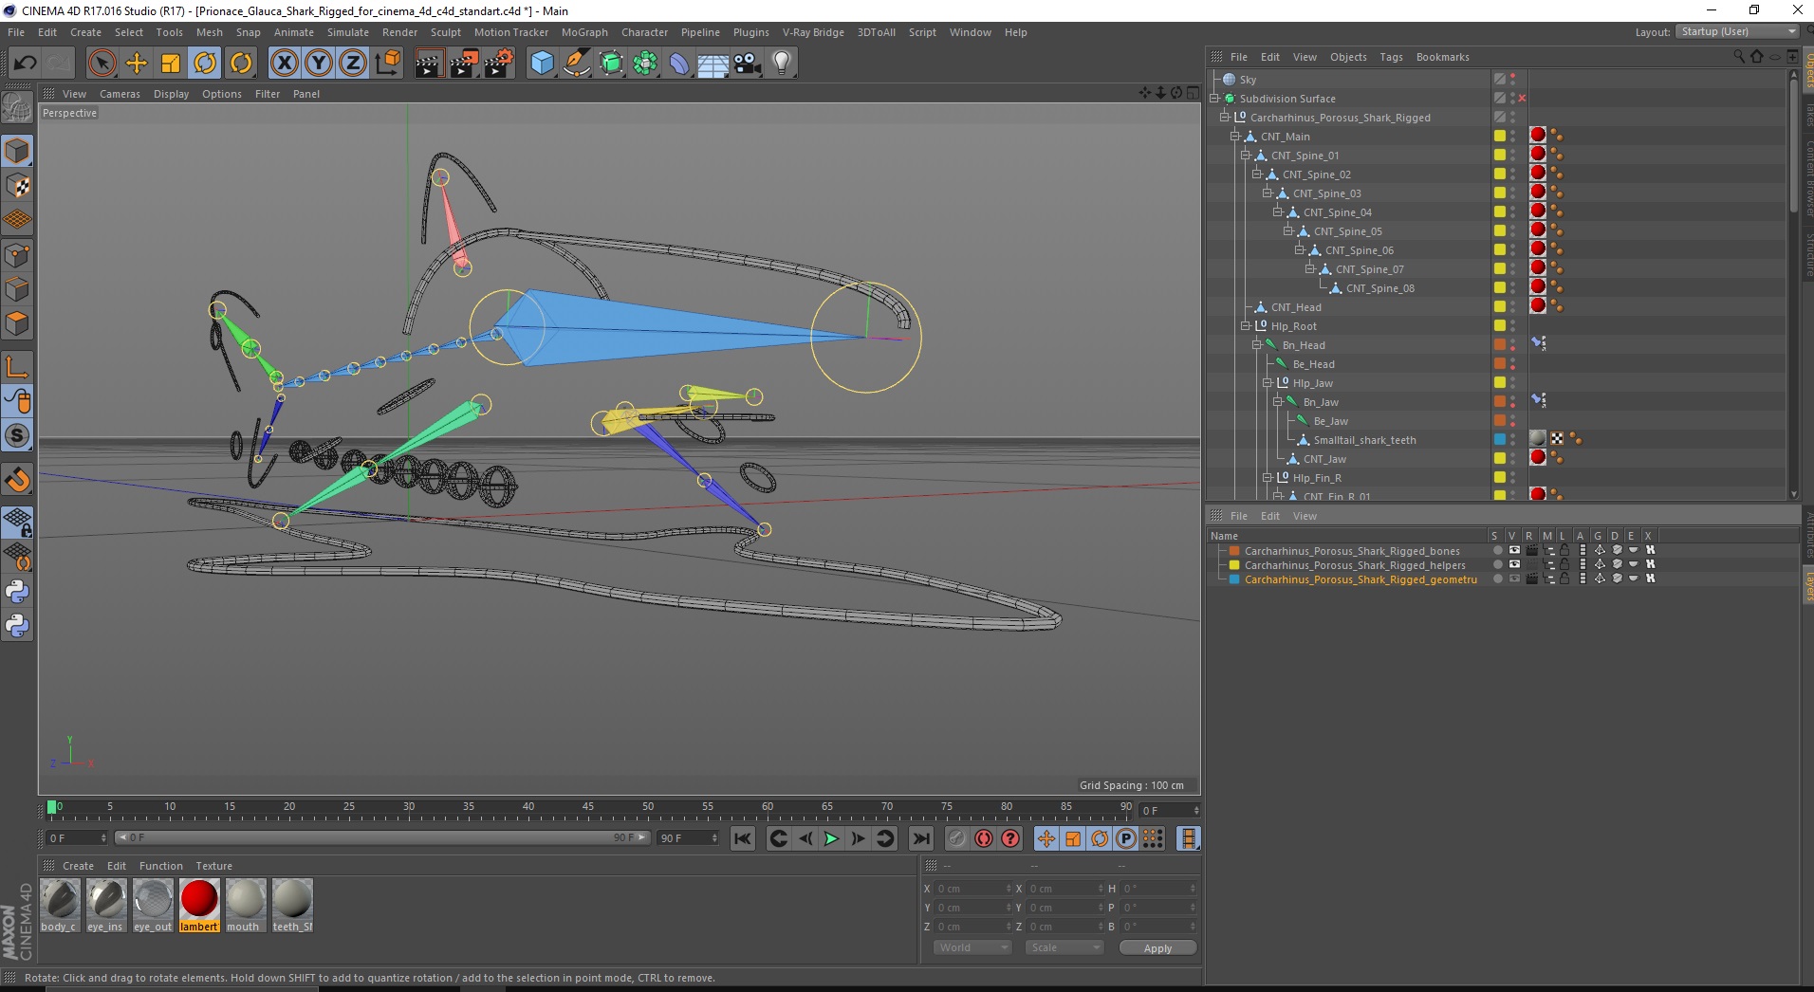Play the animation forward
Viewport: 1814px width, 992px height.
point(831,838)
